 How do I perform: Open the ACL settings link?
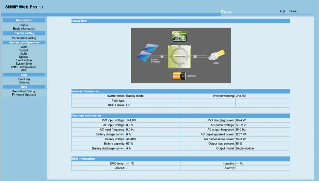click(x=24, y=70)
